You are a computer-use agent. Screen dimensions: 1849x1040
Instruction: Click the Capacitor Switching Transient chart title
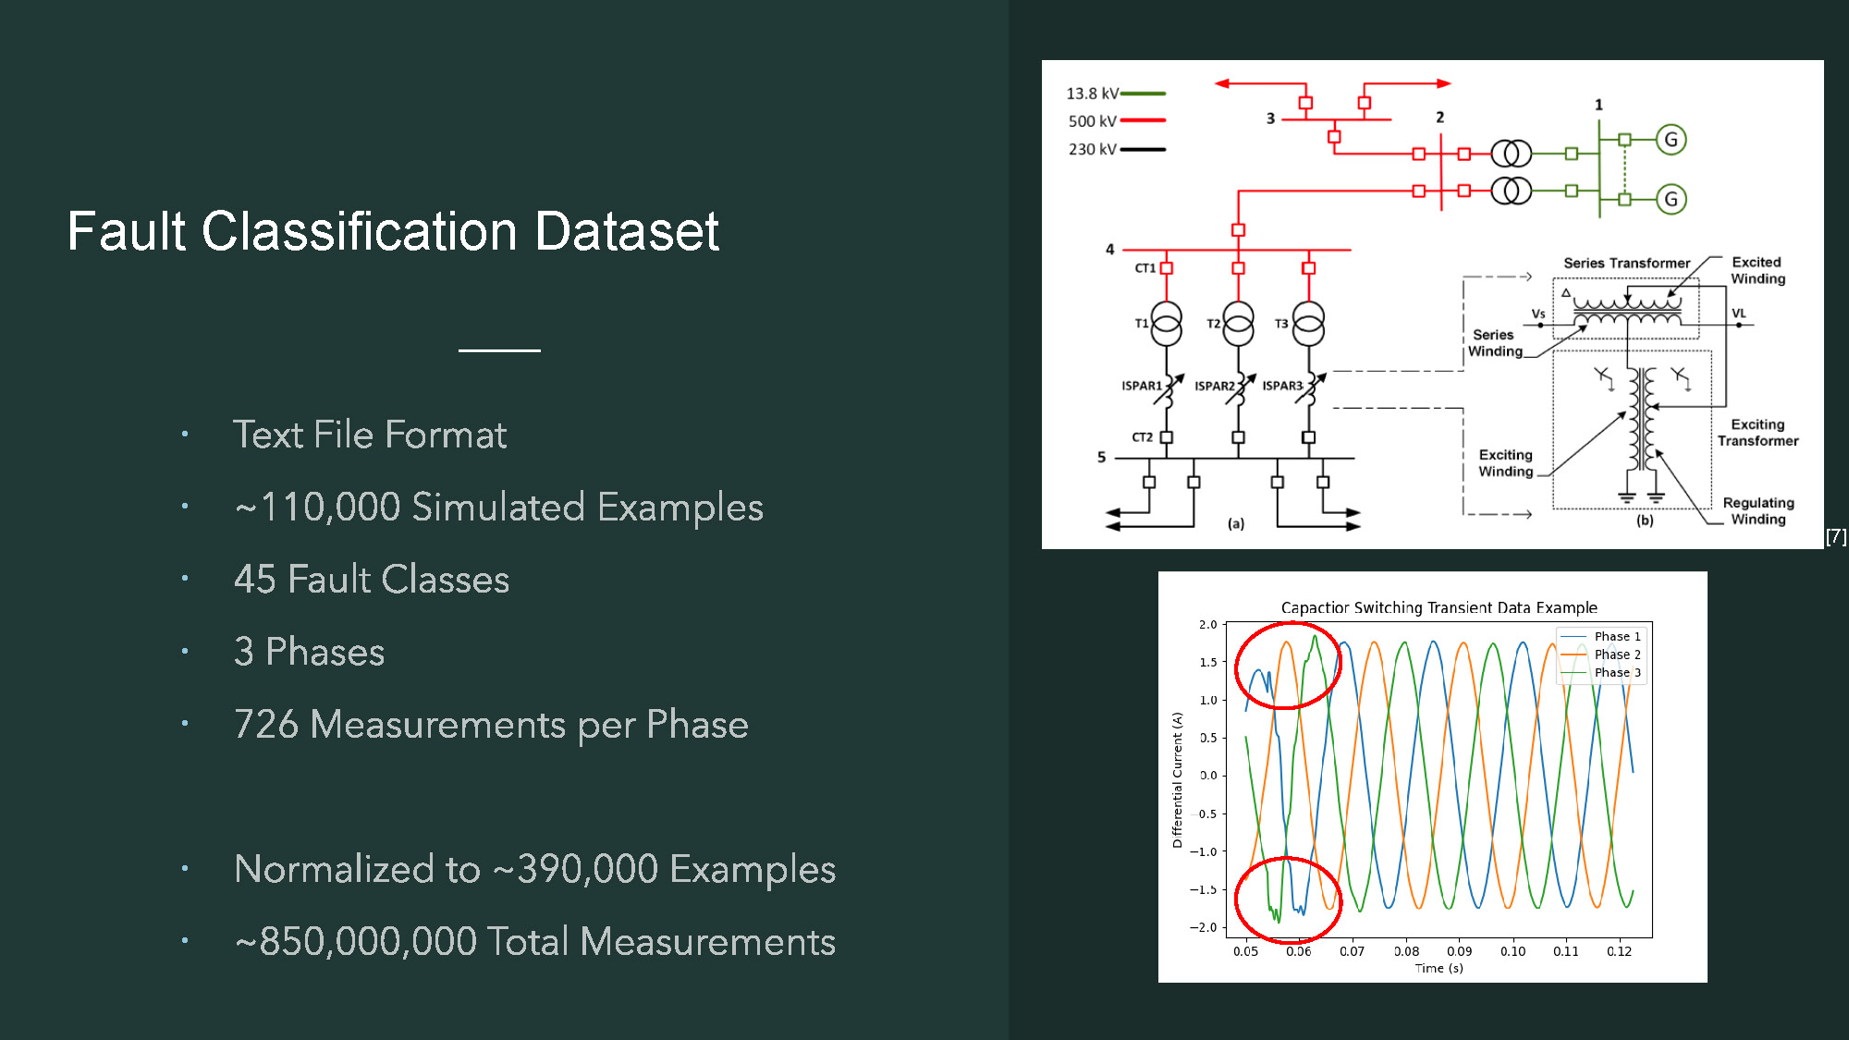point(1439,607)
